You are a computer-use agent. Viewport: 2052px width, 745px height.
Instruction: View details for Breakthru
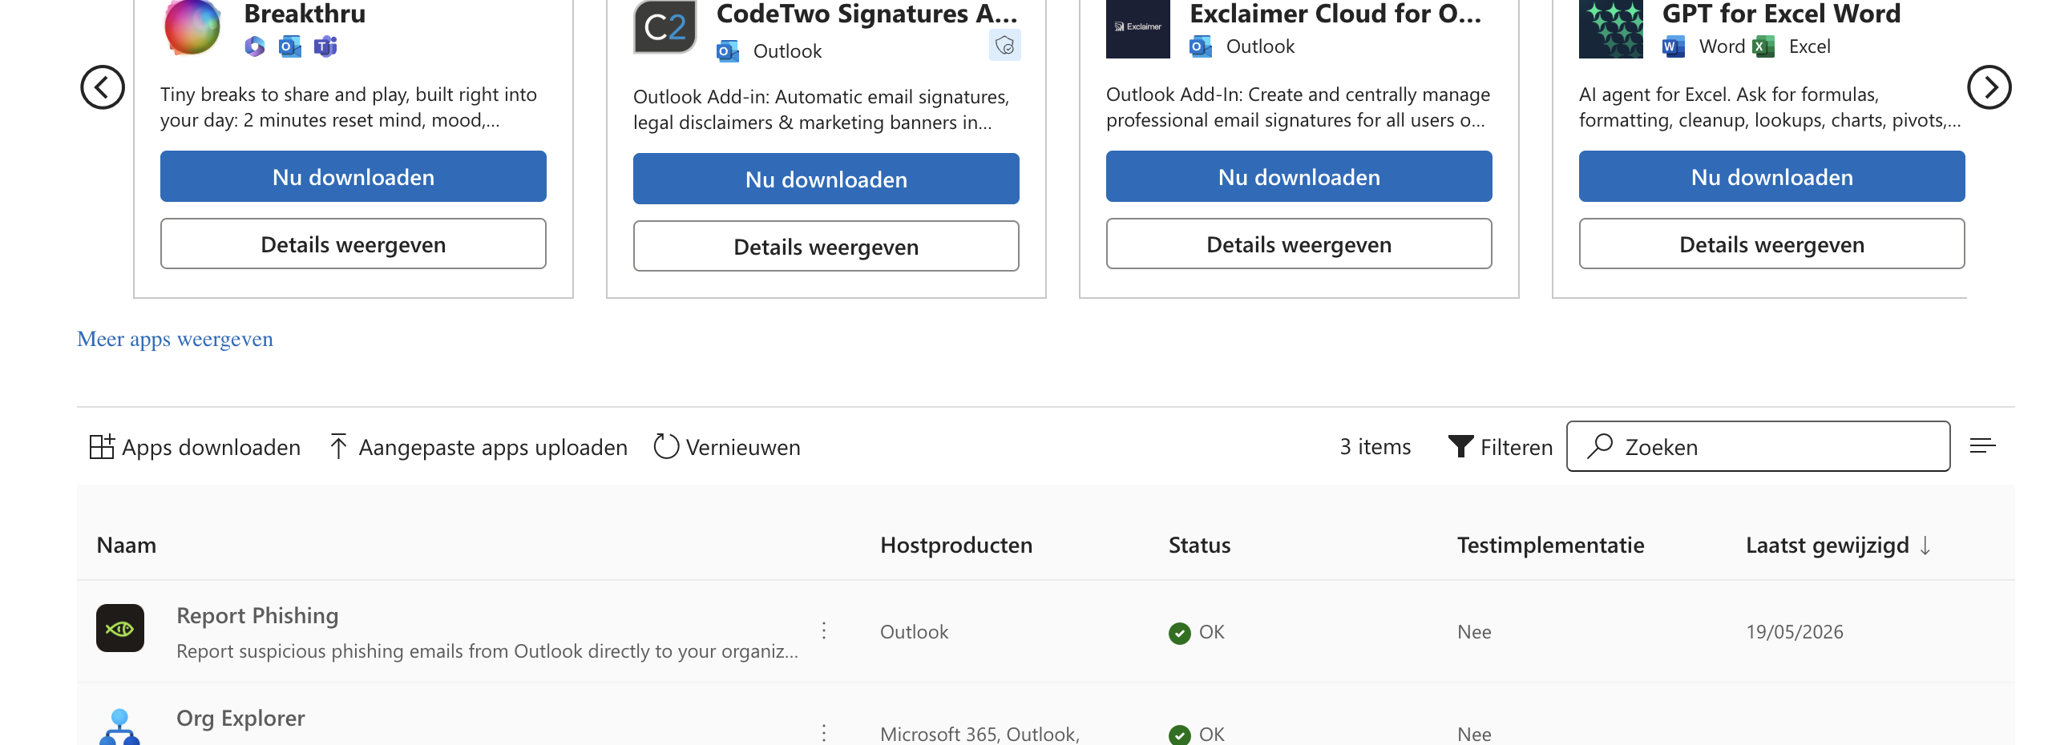pyautogui.click(x=353, y=244)
